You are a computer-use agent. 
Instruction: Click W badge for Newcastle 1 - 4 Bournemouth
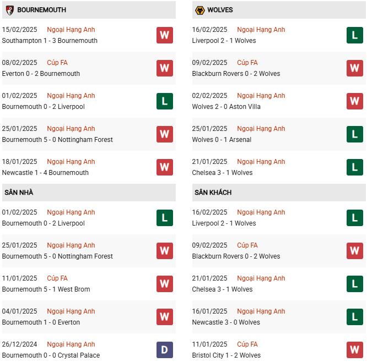[x=164, y=167]
